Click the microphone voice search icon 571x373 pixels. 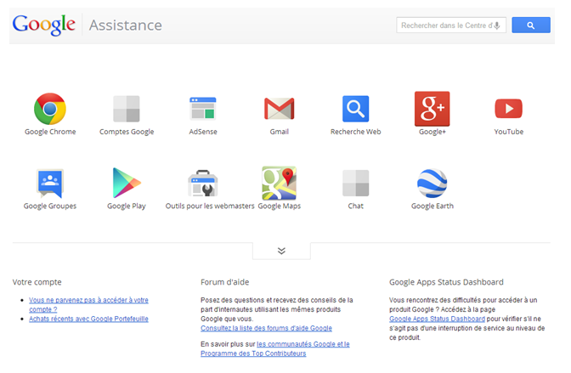tap(497, 25)
